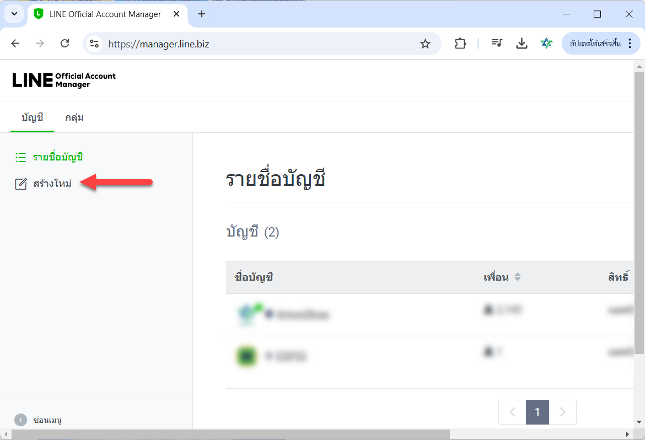This screenshot has width=645, height=440.
Task: Open the Chrome three-dot menu
Action: 630,43
